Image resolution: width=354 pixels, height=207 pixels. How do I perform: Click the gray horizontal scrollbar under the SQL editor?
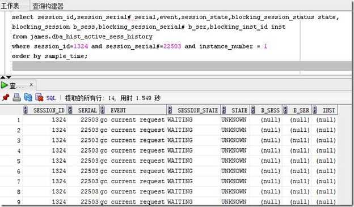(182, 66)
